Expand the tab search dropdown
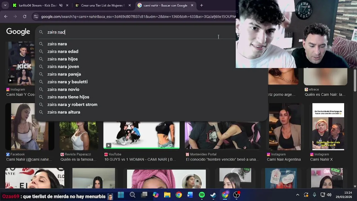 pos(5,5)
